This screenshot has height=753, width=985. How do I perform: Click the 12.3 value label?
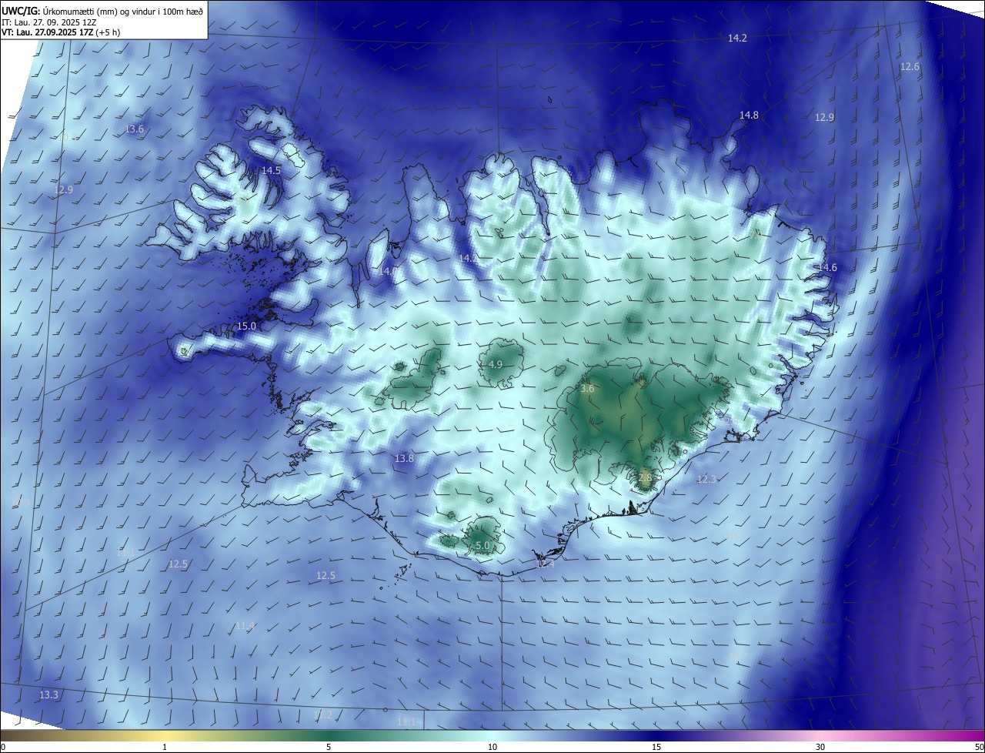706,479
